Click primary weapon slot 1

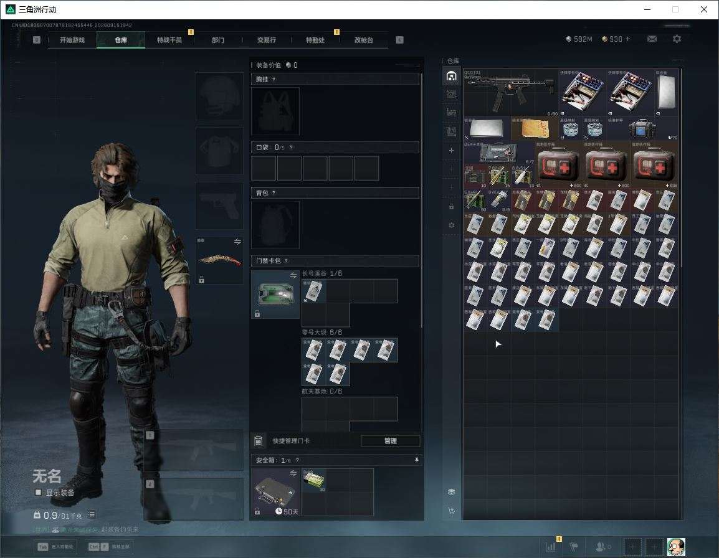(x=194, y=450)
